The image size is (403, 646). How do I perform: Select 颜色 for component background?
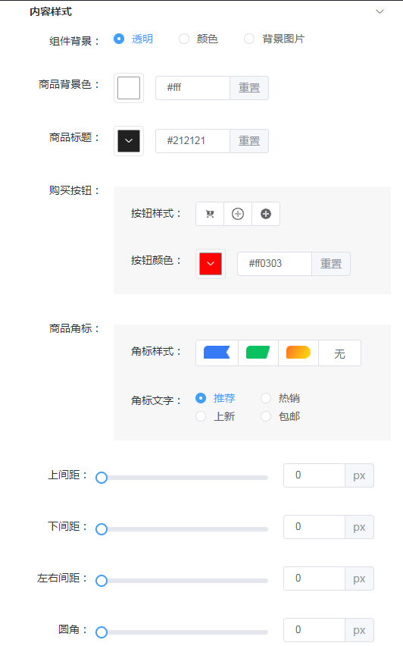tap(198, 39)
